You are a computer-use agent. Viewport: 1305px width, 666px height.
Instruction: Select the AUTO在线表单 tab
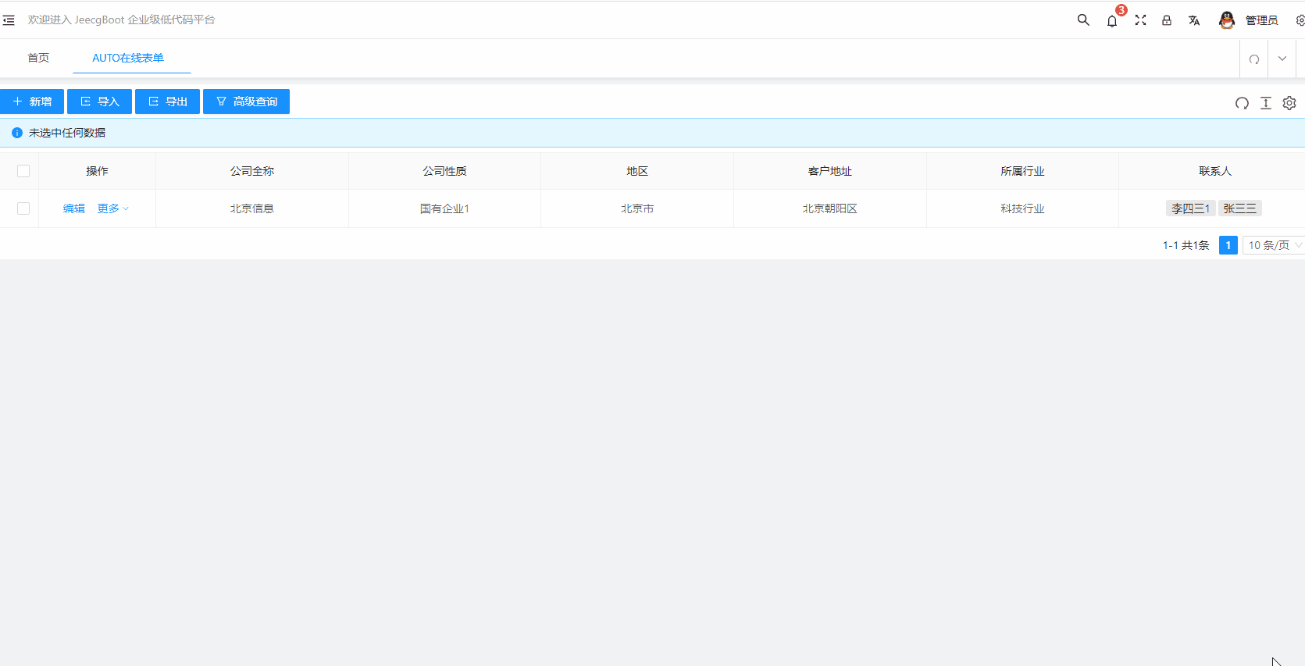128,58
